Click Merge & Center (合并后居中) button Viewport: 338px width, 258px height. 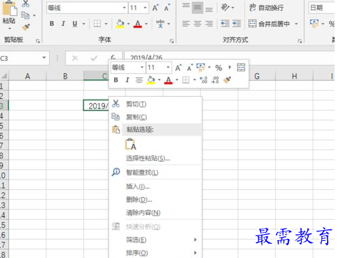pos(269,23)
